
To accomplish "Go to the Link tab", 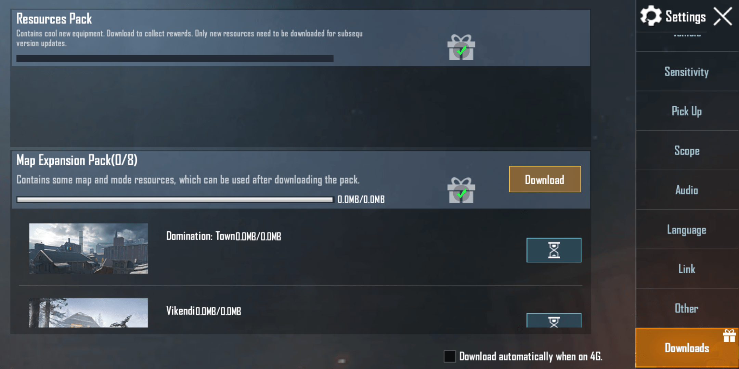I will 687,269.
